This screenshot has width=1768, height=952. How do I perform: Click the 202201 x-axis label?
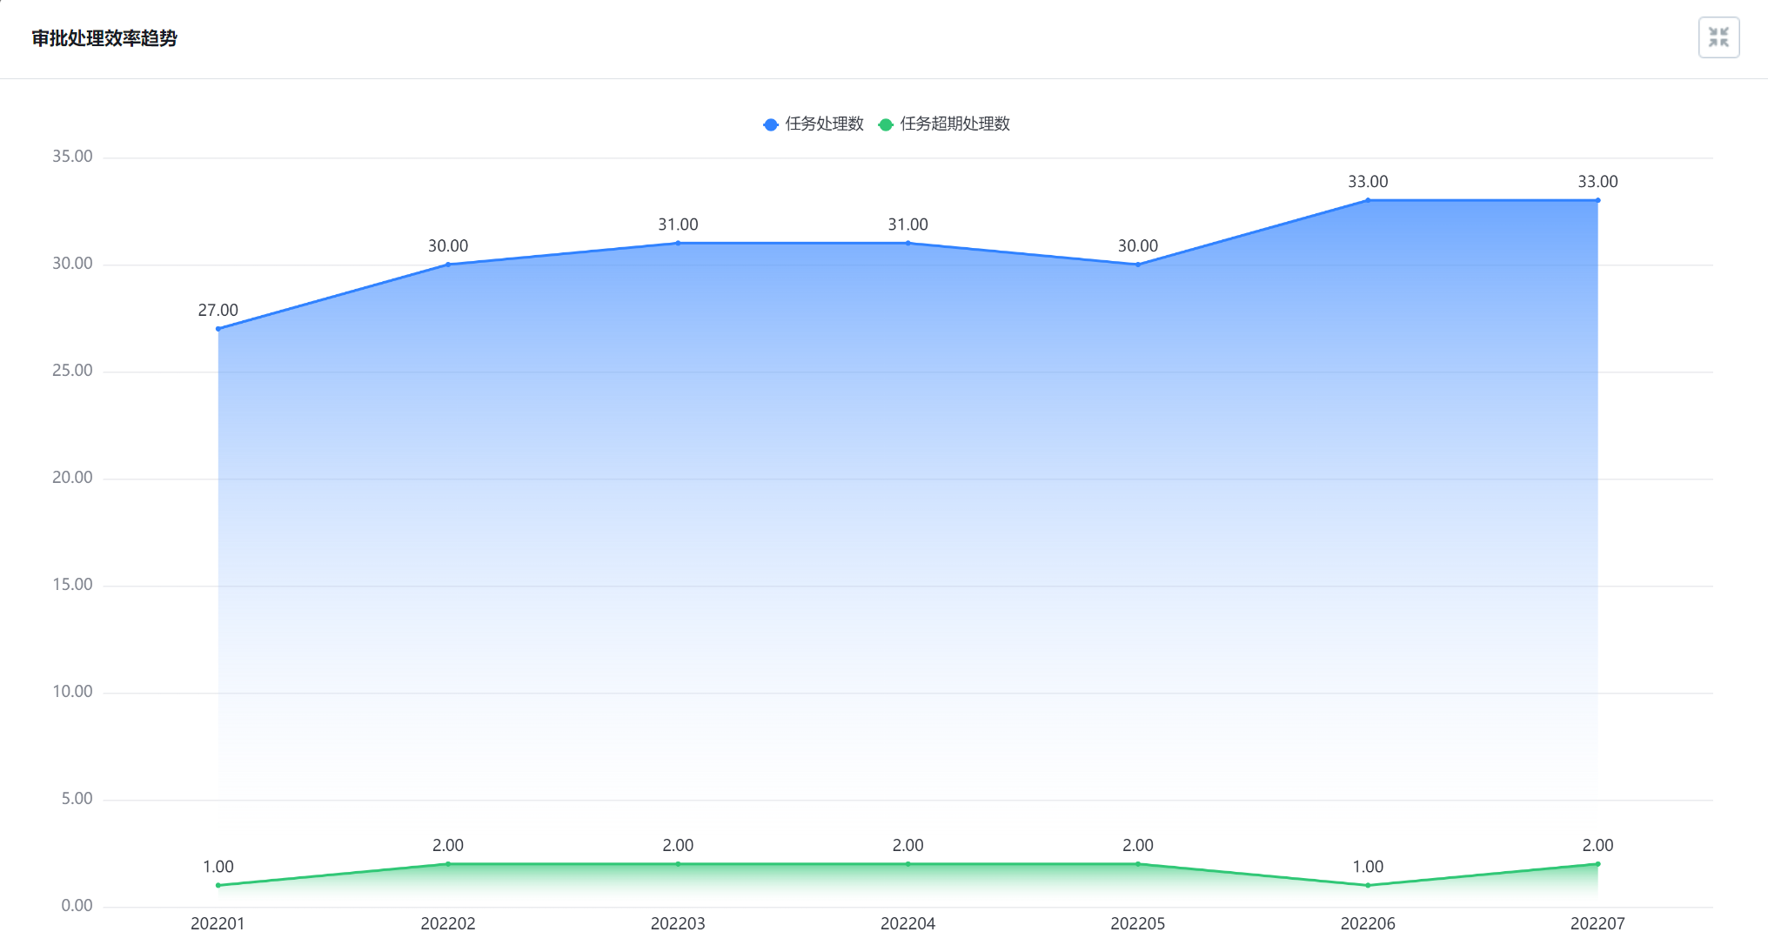coord(218,923)
